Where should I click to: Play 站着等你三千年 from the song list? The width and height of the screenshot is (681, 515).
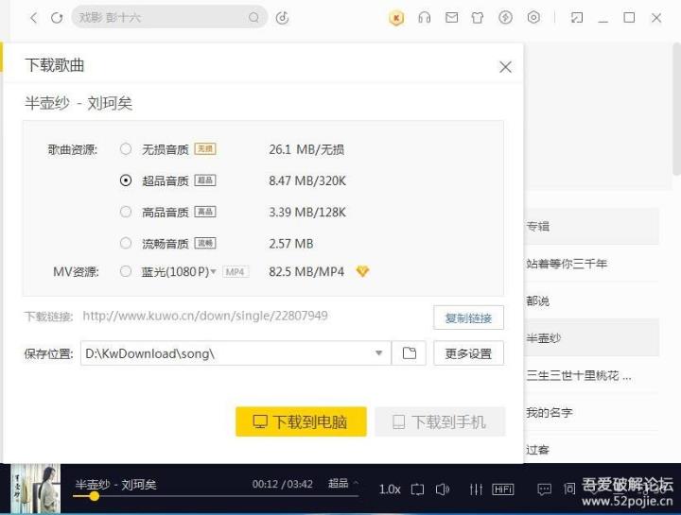(567, 264)
